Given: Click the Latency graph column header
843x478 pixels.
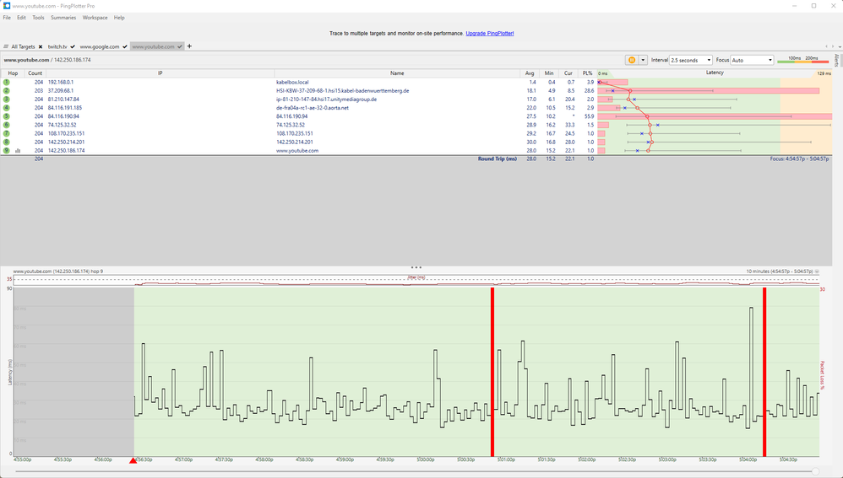Looking at the screenshot, I should pyautogui.click(x=715, y=73).
